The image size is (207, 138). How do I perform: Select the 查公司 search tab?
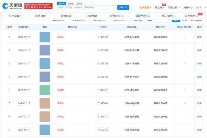61,4
